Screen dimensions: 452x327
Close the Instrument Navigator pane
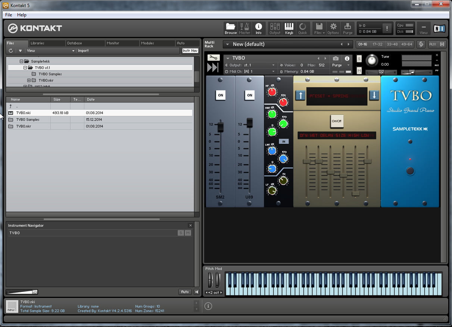(x=190, y=226)
